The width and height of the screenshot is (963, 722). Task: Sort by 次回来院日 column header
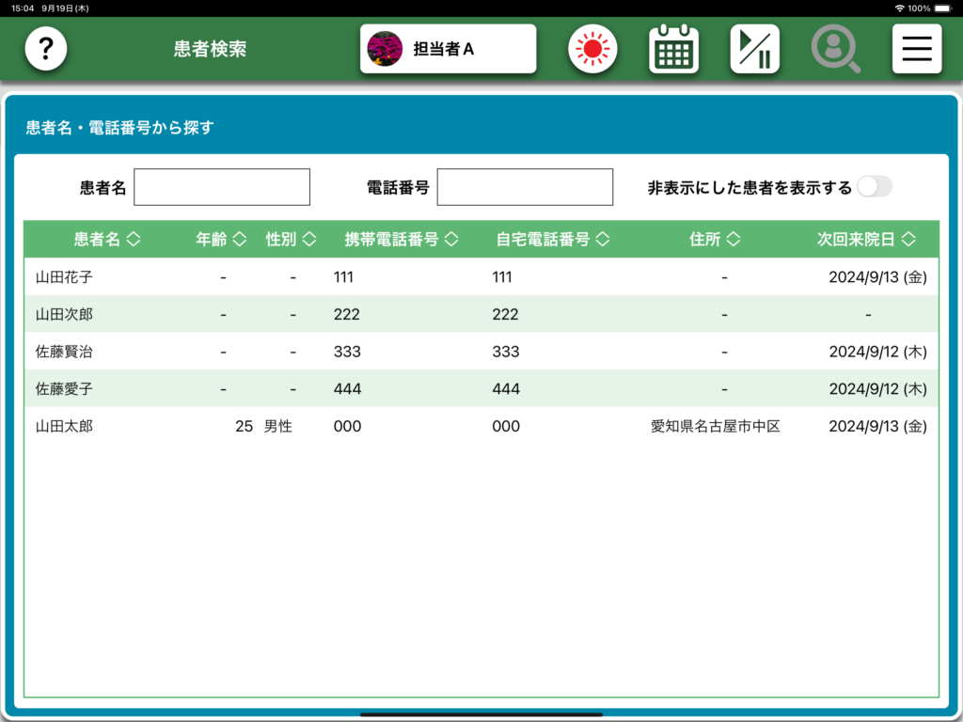pyautogui.click(x=866, y=240)
